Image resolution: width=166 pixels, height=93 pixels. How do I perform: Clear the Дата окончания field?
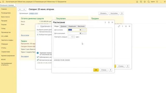(83, 33)
